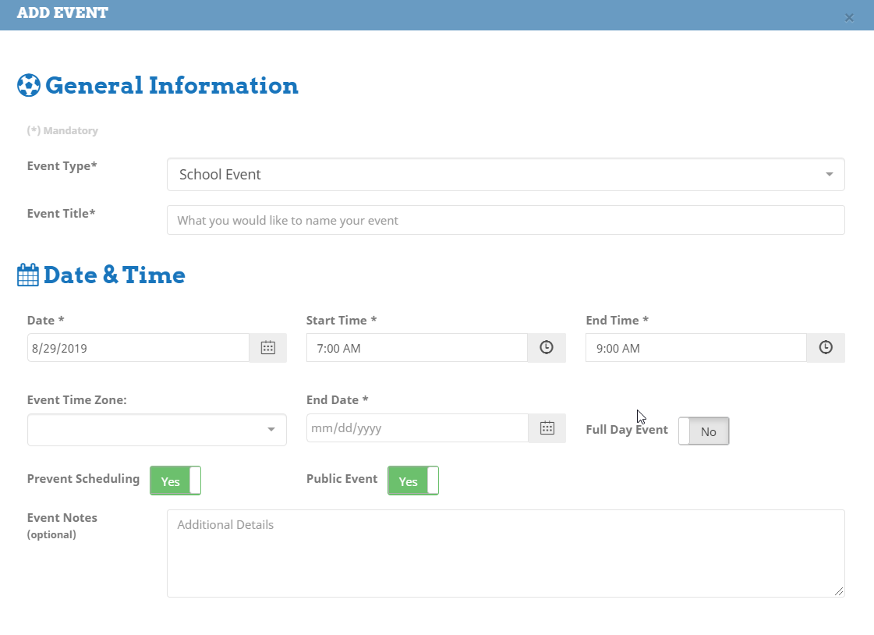Click the clock icon for Start Time
The height and width of the screenshot is (635, 874).
click(547, 348)
